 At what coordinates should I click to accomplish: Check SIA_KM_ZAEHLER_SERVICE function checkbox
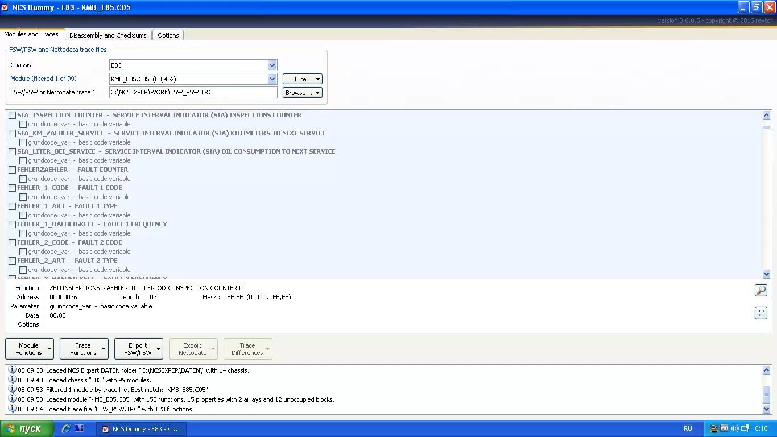12,133
